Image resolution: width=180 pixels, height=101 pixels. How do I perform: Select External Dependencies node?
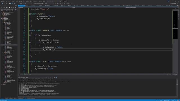coord(10,21)
